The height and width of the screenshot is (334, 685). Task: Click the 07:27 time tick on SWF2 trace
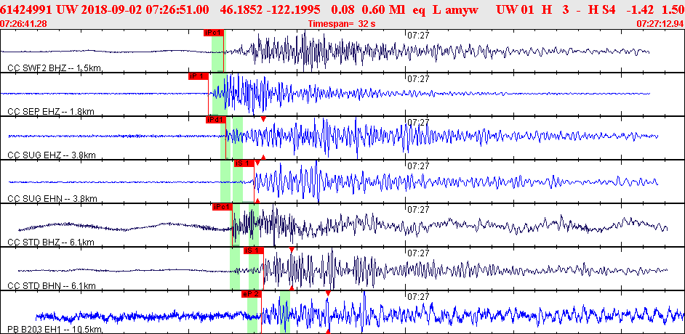point(417,34)
